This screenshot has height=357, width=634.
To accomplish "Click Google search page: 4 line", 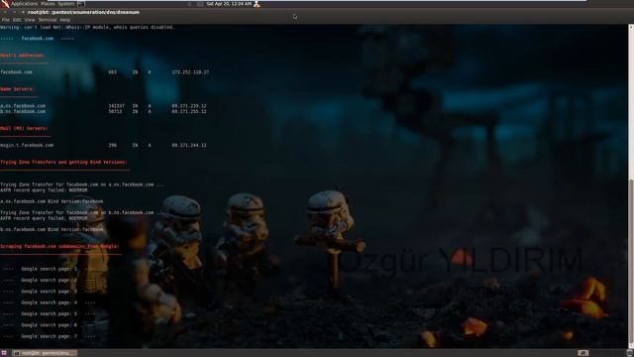I will (x=49, y=302).
